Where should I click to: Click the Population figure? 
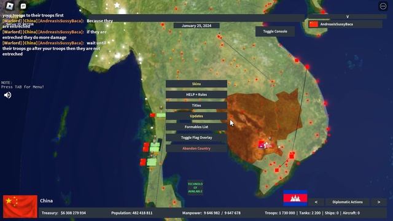pyautogui.click(x=132, y=213)
